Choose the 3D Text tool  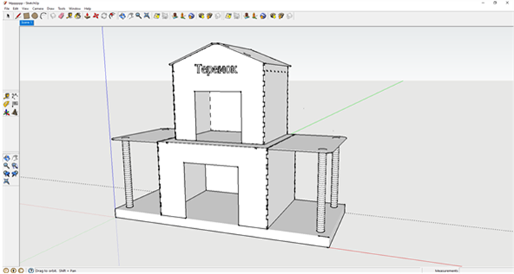pos(15,113)
